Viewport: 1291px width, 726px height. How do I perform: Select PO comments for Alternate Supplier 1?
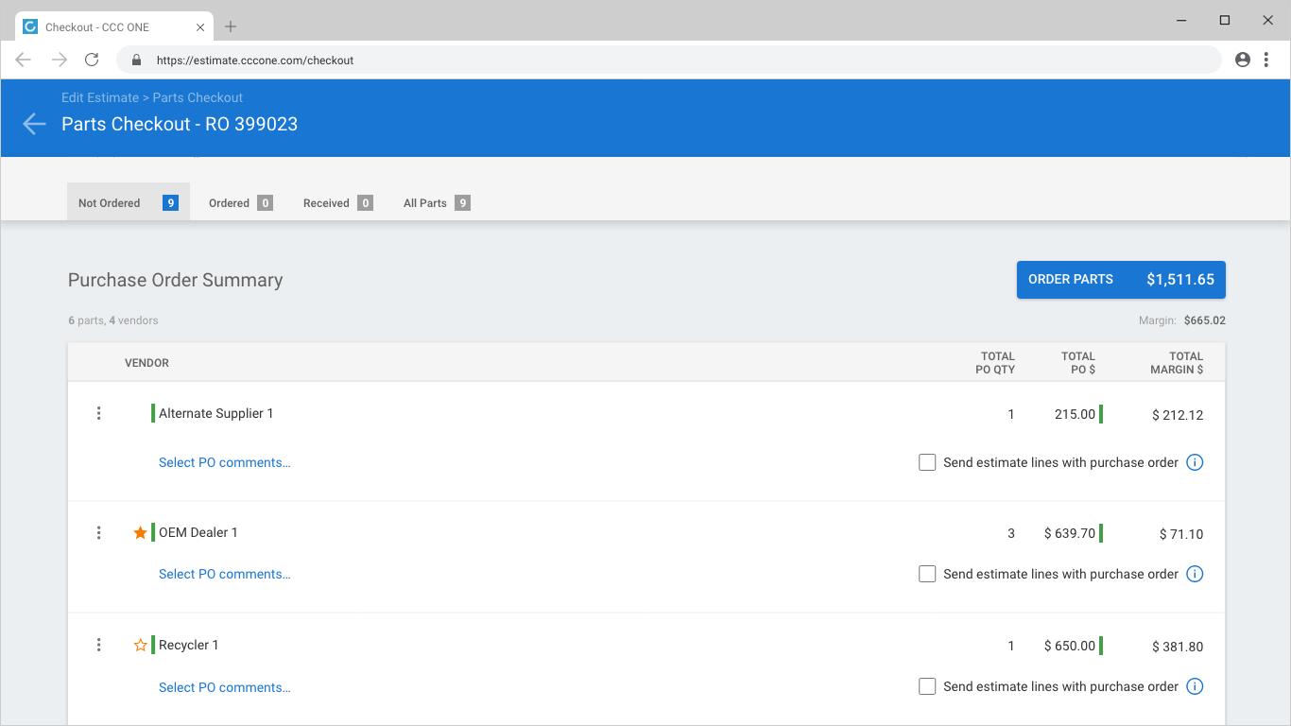[x=225, y=462]
